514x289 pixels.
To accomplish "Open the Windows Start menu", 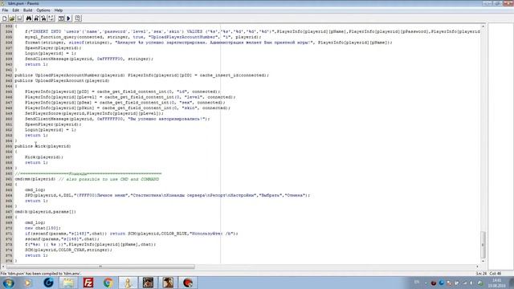I will point(8,283).
